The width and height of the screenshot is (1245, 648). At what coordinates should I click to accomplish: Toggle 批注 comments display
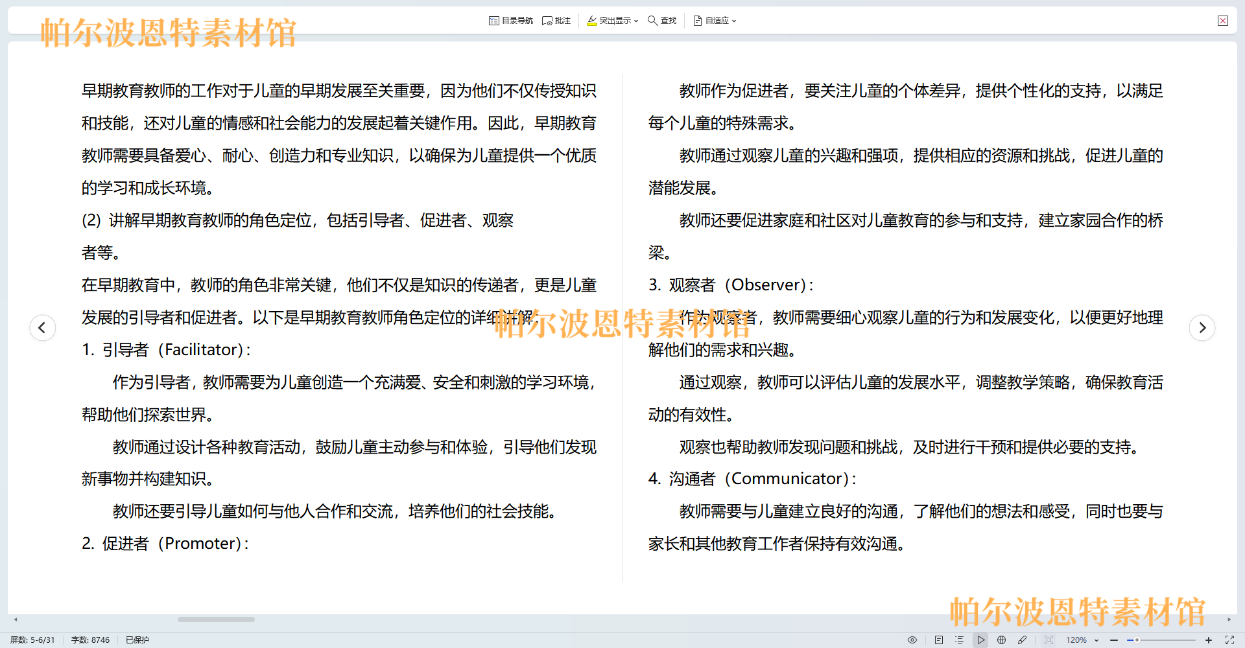click(556, 21)
